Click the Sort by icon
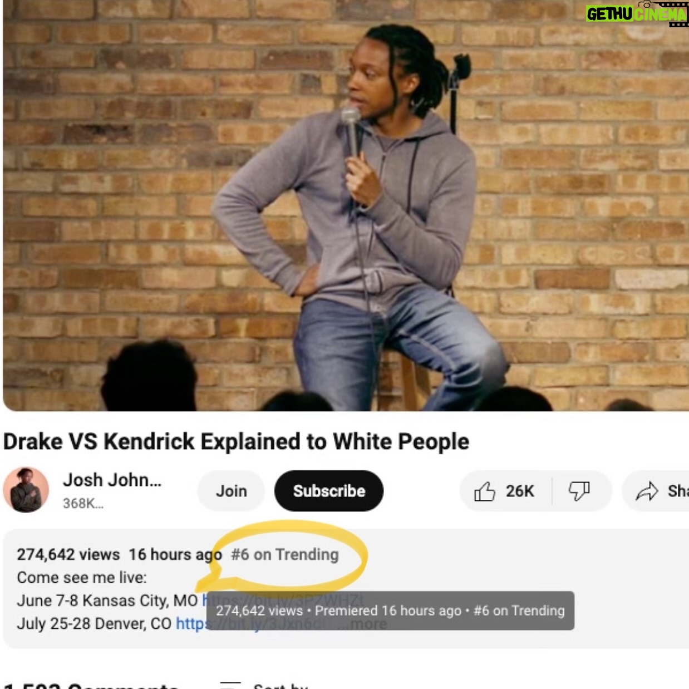689x689 pixels. pyautogui.click(x=230, y=685)
